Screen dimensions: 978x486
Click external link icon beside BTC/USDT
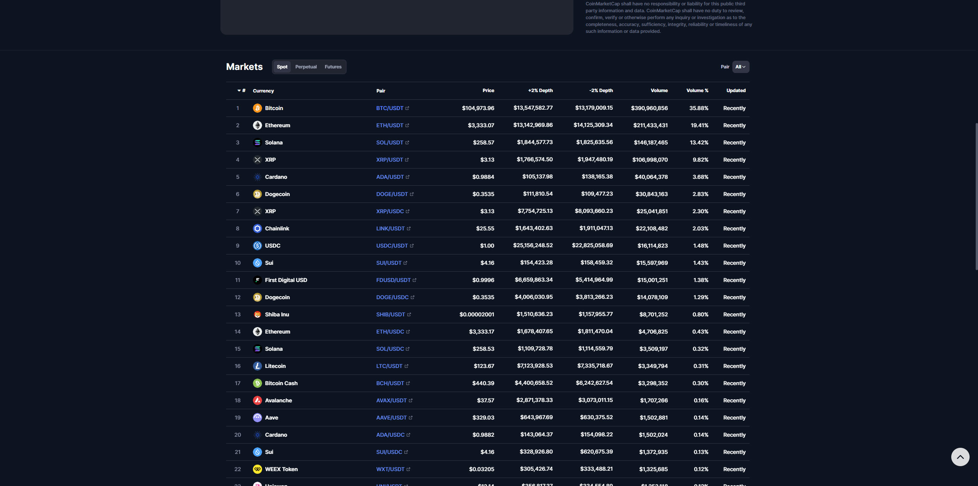click(407, 108)
